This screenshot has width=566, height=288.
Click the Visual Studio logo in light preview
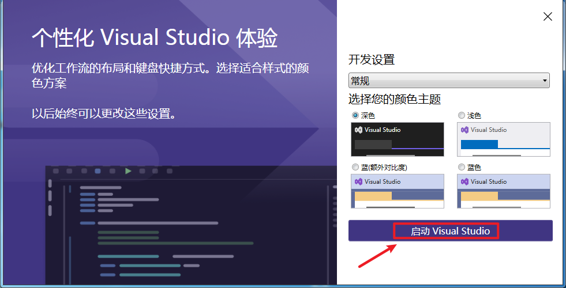pos(464,130)
